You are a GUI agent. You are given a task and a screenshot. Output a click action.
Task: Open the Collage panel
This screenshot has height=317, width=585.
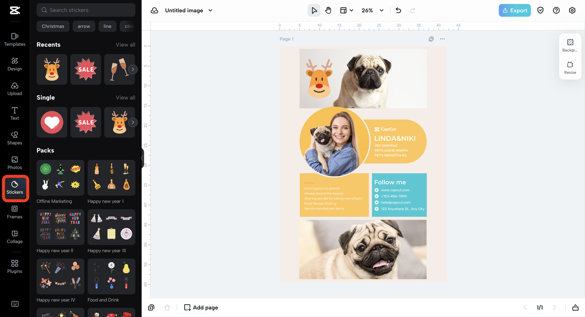point(15,237)
